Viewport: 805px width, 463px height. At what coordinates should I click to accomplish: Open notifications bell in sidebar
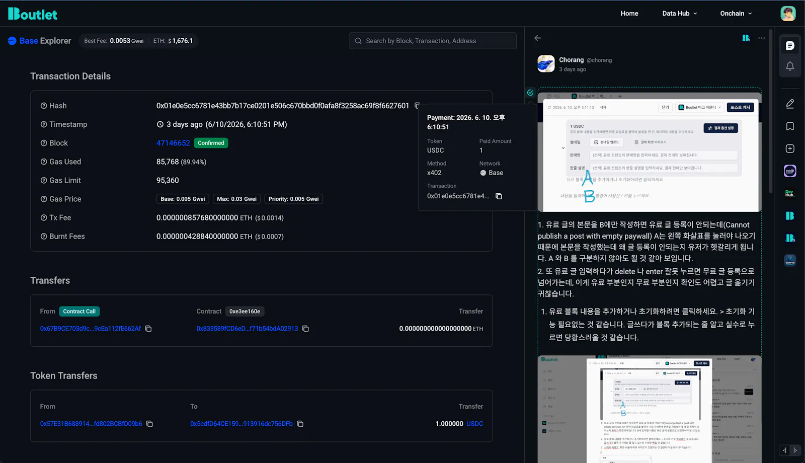(790, 66)
